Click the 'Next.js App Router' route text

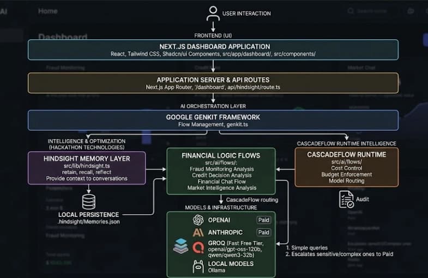(x=168, y=87)
